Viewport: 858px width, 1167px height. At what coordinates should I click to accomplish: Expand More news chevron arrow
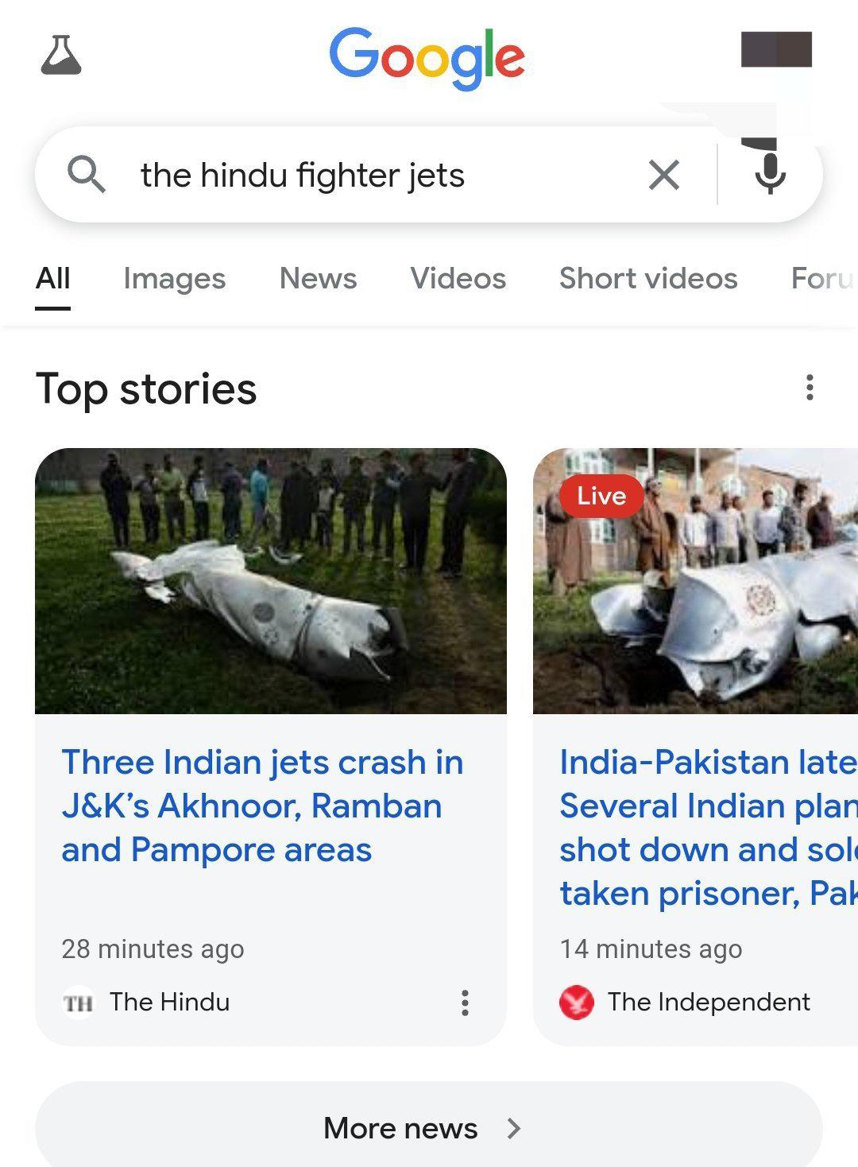tap(514, 1128)
